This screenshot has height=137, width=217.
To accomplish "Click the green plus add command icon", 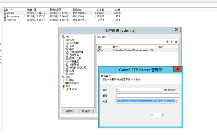I will coord(167,42).
